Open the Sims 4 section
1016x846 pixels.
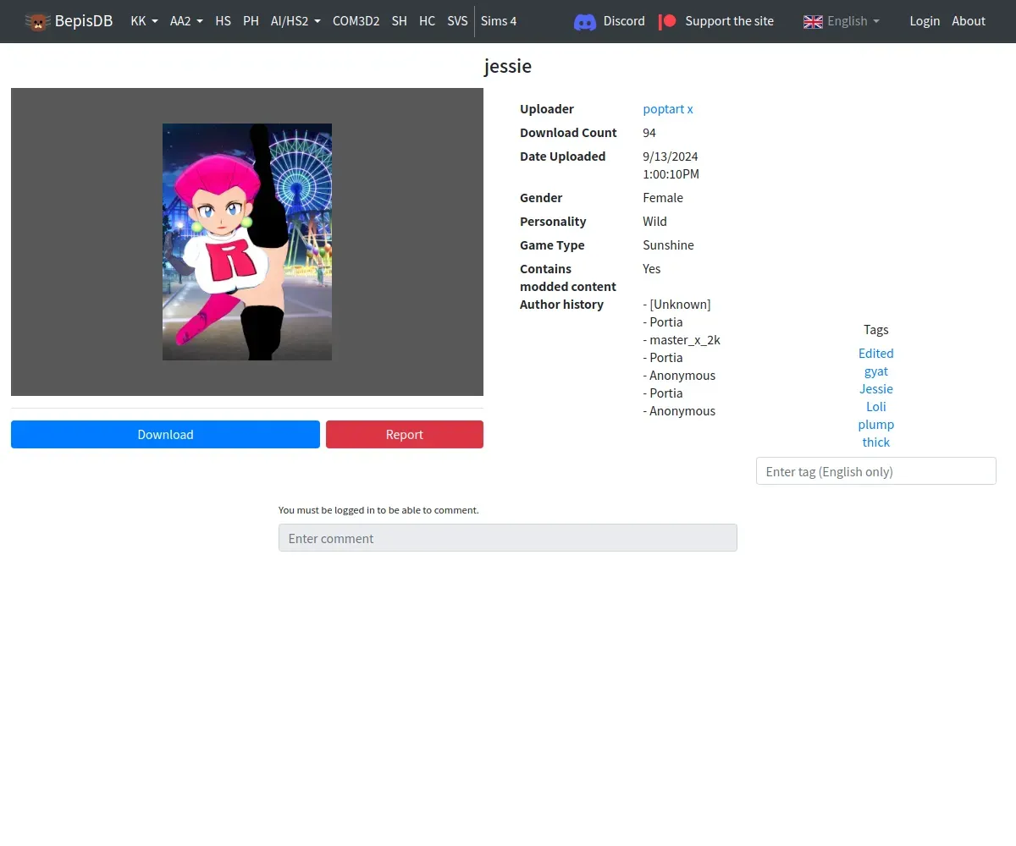[x=499, y=21]
